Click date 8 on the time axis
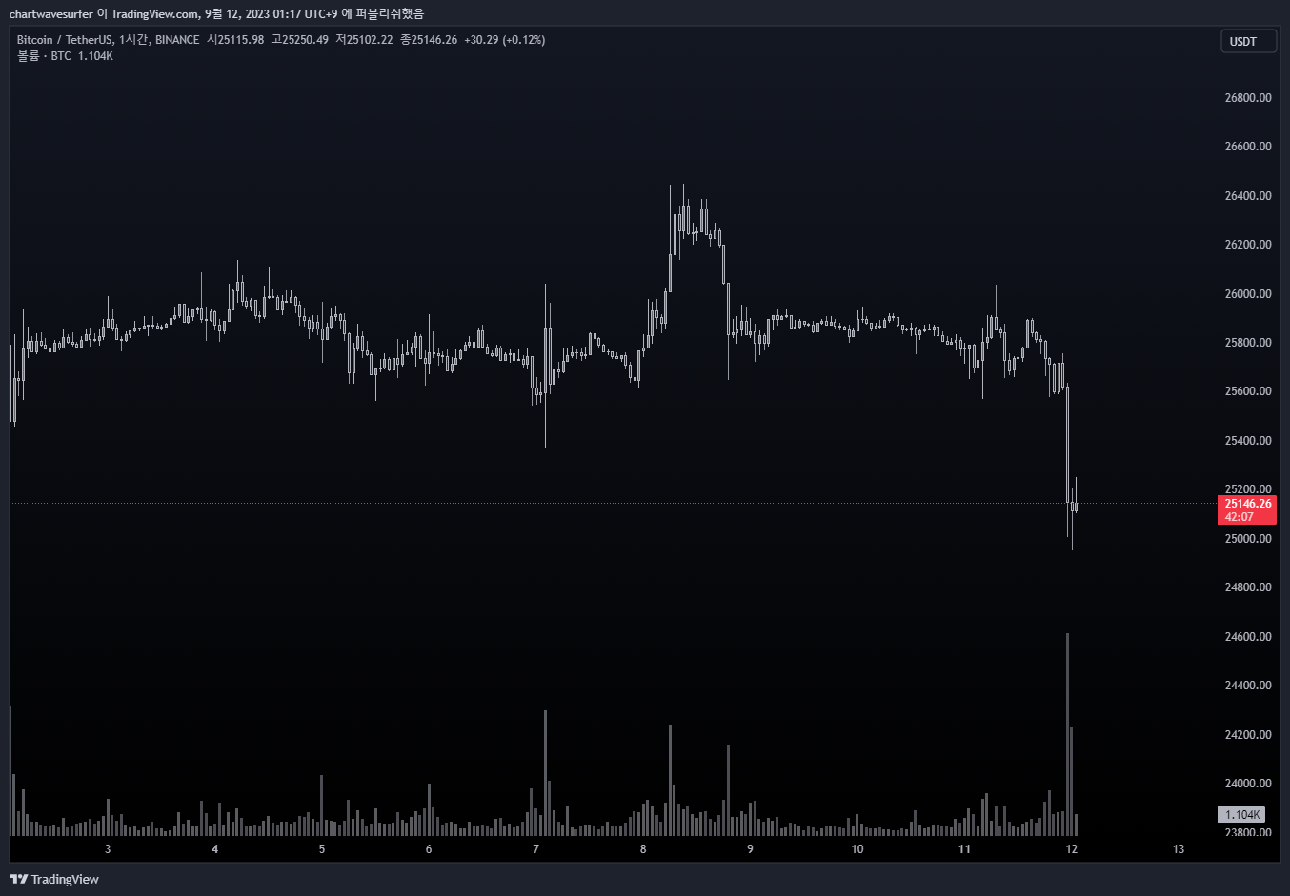Viewport: 1290px width, 896px height. 643,849
